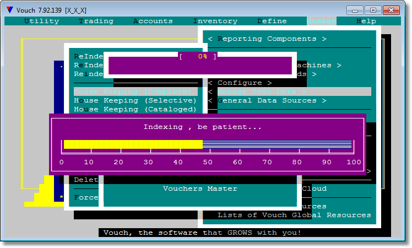Minimize the Vouch window
Screen dimensions: 412x248
coord(355,10)
